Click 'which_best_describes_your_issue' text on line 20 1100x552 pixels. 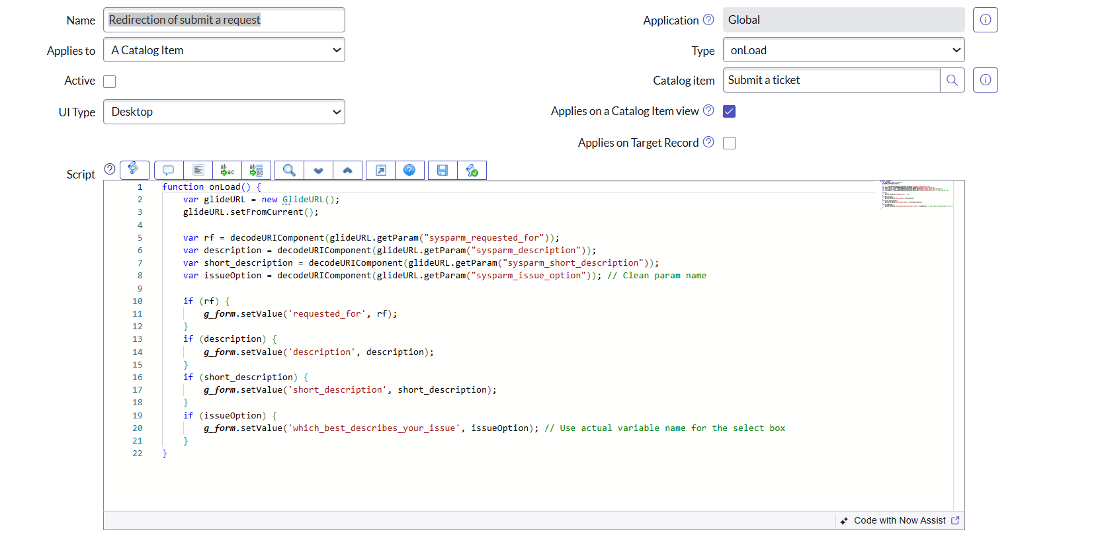tap(374, 428)
